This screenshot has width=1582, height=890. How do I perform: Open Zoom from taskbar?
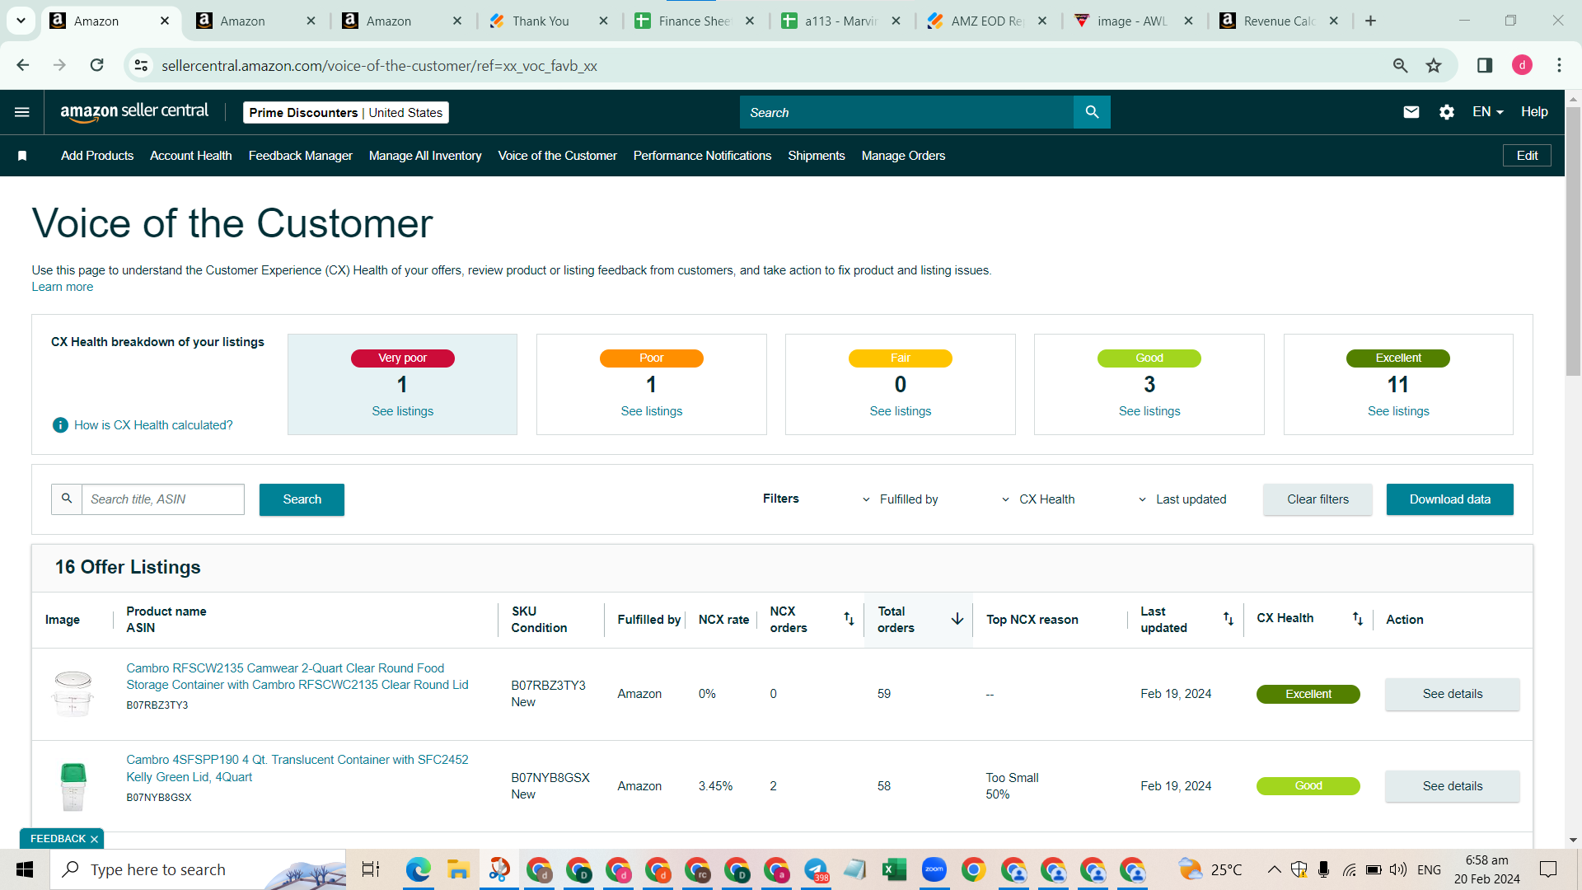tap(934, 869)
